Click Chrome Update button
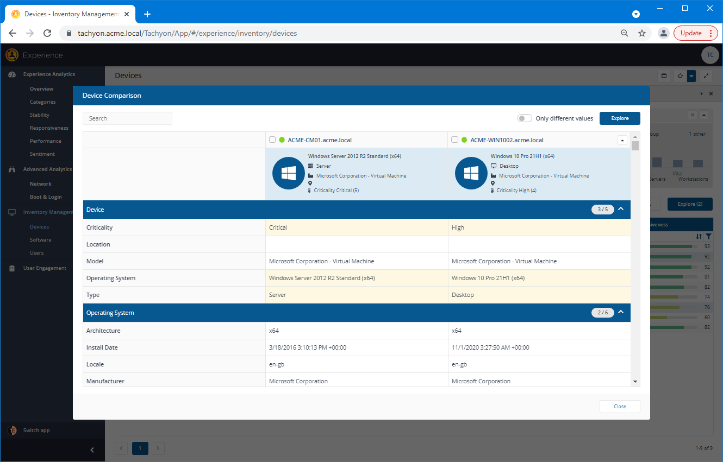The width and height of the screenshot is (723, 462). (x=696, y=33)
